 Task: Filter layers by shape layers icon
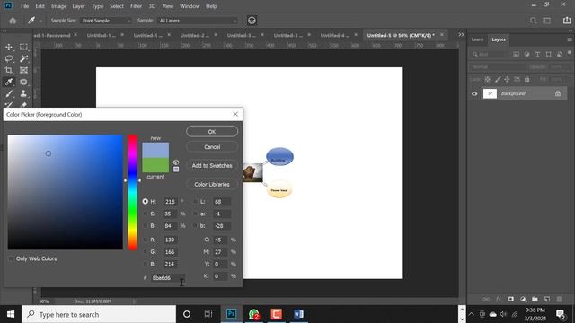[549, 54]
